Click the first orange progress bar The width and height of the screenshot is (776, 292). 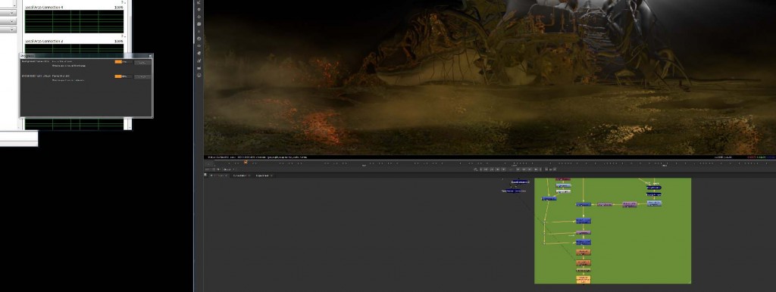coord(123,62)
